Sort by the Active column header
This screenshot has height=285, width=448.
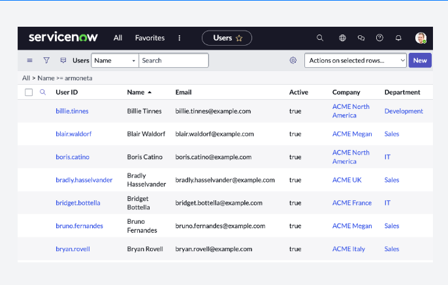(x=298, y=92)
